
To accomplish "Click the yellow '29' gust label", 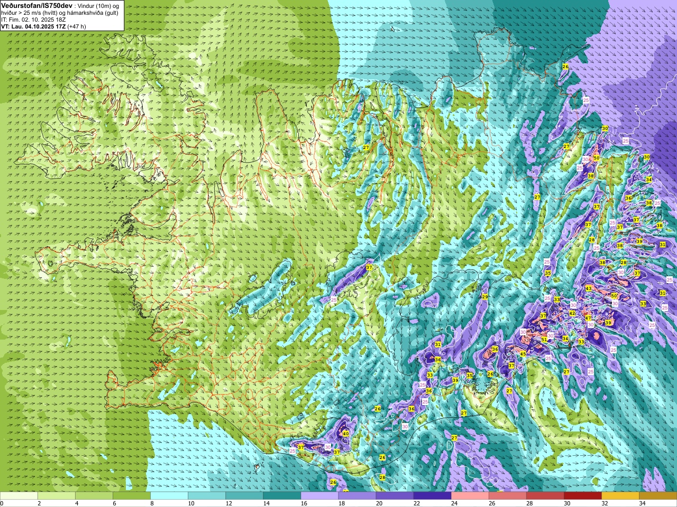I will (x=484, y=297).
